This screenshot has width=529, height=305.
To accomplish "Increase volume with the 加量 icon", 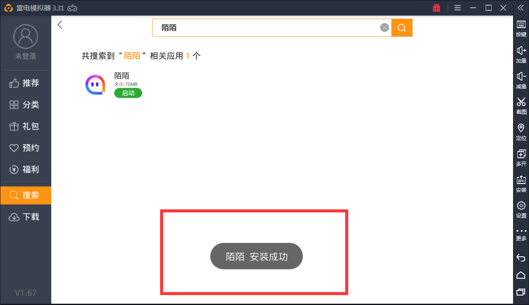I will (520, 53).
